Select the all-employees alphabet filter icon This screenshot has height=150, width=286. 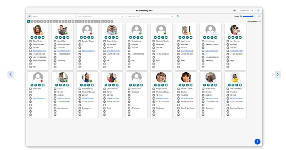pyautogui.click(x=29, y=21)
